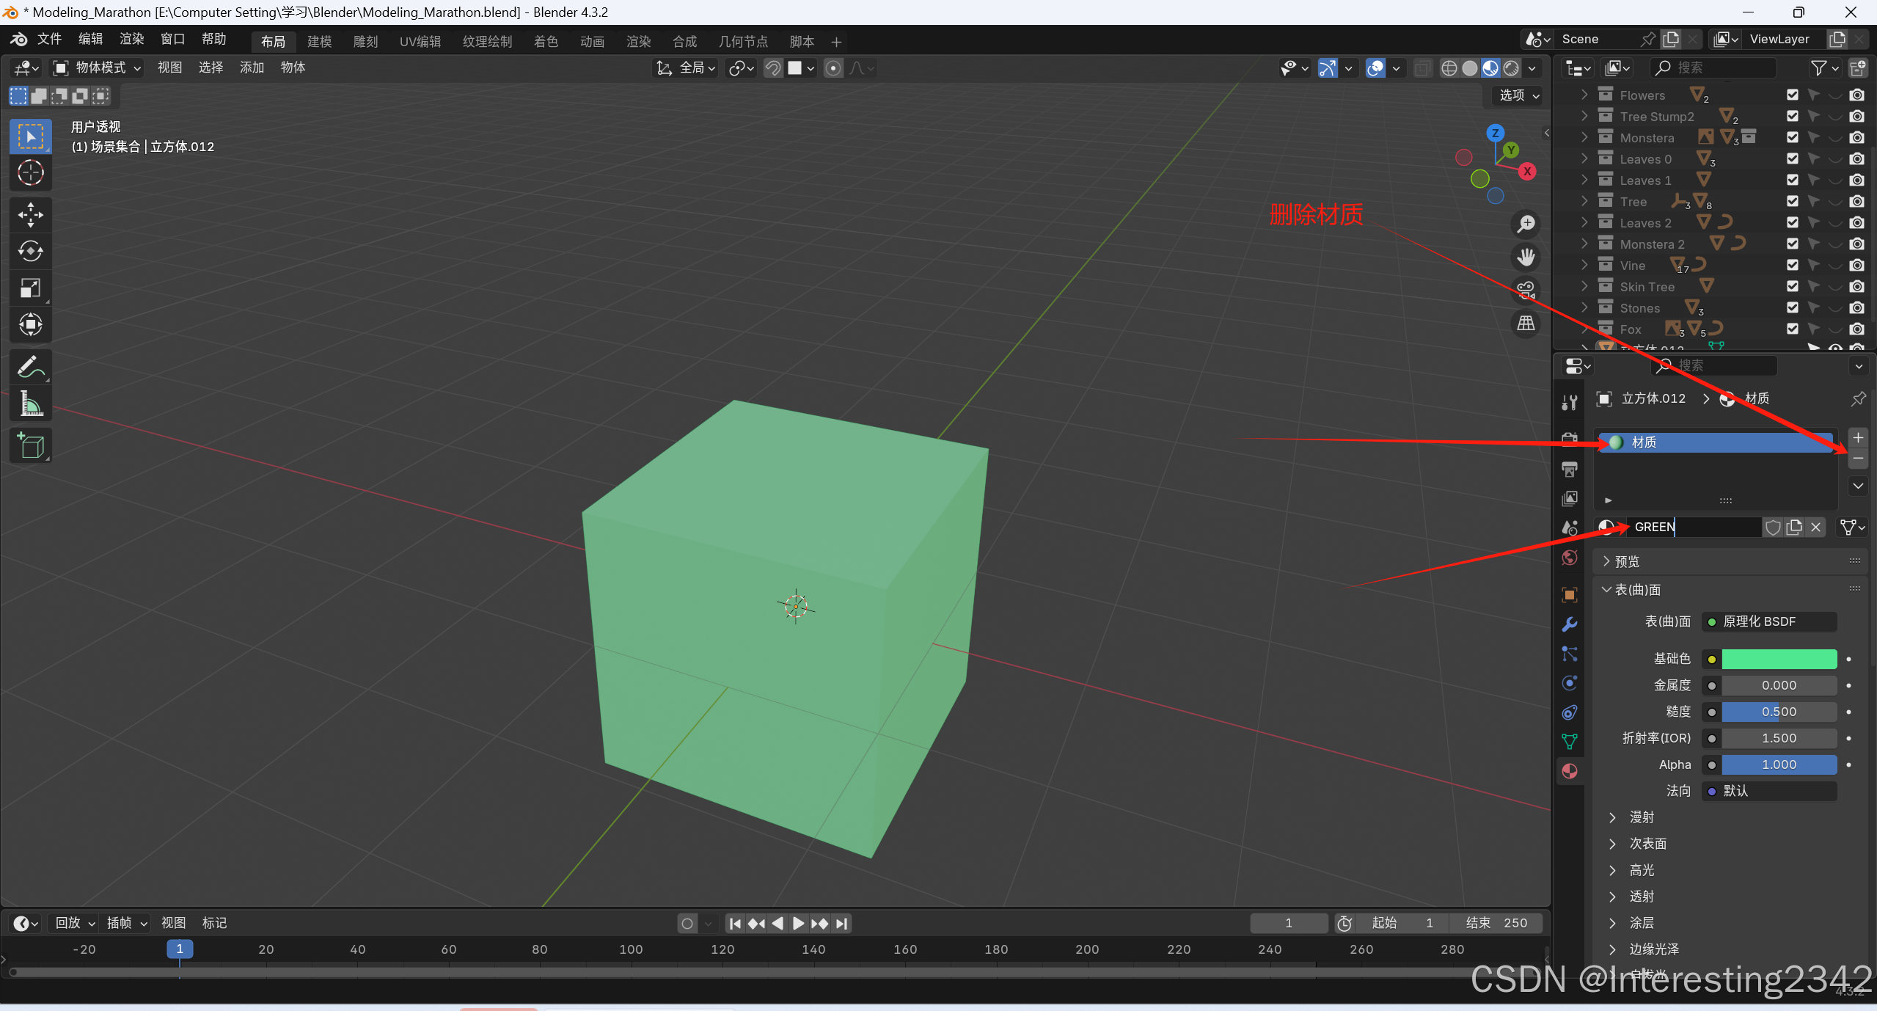The image size is (1877, 1011).
Task: Open the Modifiers wrench properties tab
Action: tap(1570, 624)
